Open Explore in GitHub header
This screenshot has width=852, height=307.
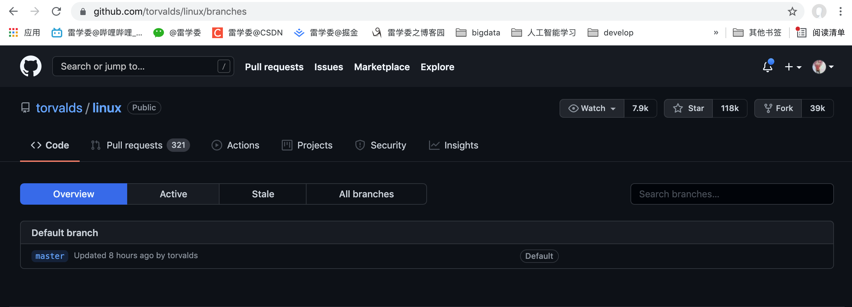[437, 67]
